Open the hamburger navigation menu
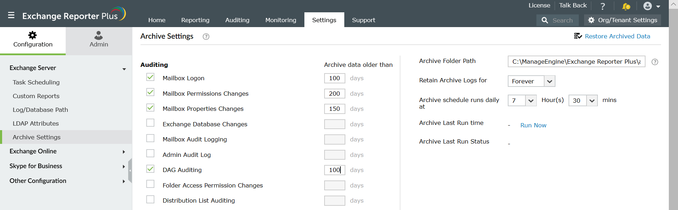Screen dimensions: 678x210 click(x=11, y=15)
